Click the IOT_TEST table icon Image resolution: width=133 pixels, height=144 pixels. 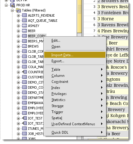tap(24, 118)
